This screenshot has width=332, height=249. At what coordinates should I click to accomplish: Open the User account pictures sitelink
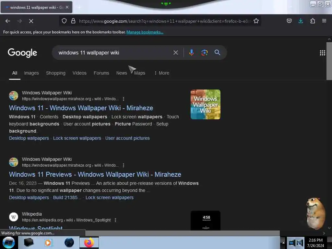(x=127, y=138)
